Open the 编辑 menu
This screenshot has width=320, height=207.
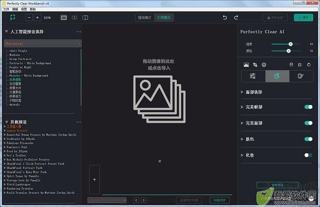(15, 9)
